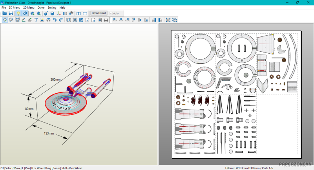Screen dimensions: 314x170
Task: Click the insert image picture icon
Action: (x=42, y=20)
